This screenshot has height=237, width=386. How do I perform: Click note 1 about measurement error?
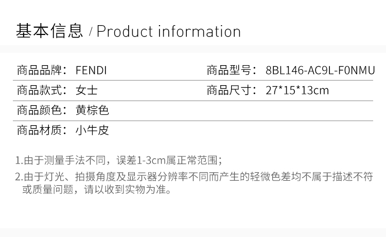119,161
